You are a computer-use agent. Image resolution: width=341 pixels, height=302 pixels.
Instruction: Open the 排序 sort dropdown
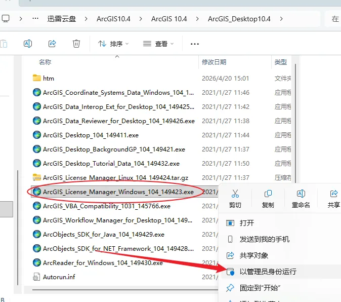tap(113, 44)
